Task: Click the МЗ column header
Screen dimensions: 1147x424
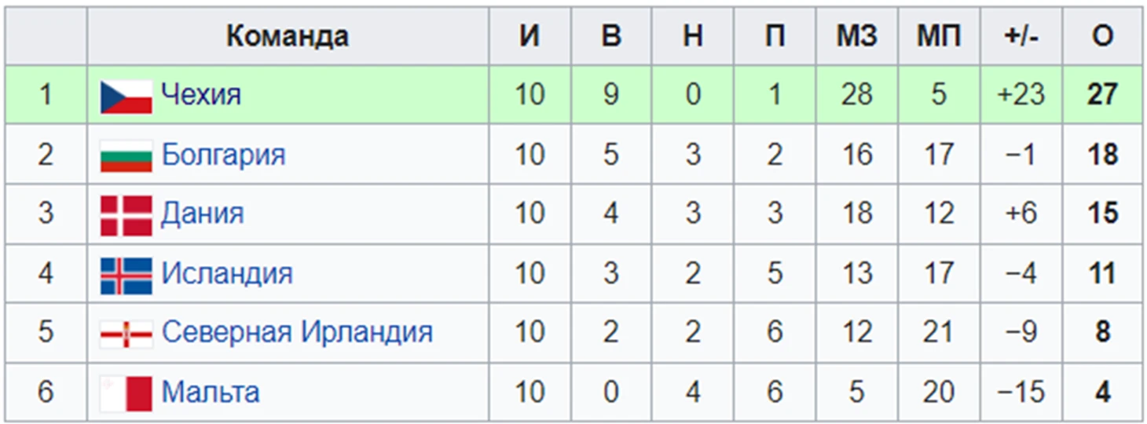Action: [856, 36]
